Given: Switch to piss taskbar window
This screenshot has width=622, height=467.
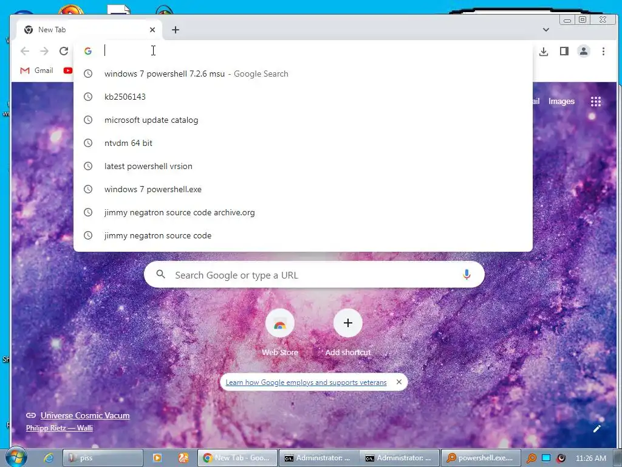Looking at the screenshot, I should 103,458.
